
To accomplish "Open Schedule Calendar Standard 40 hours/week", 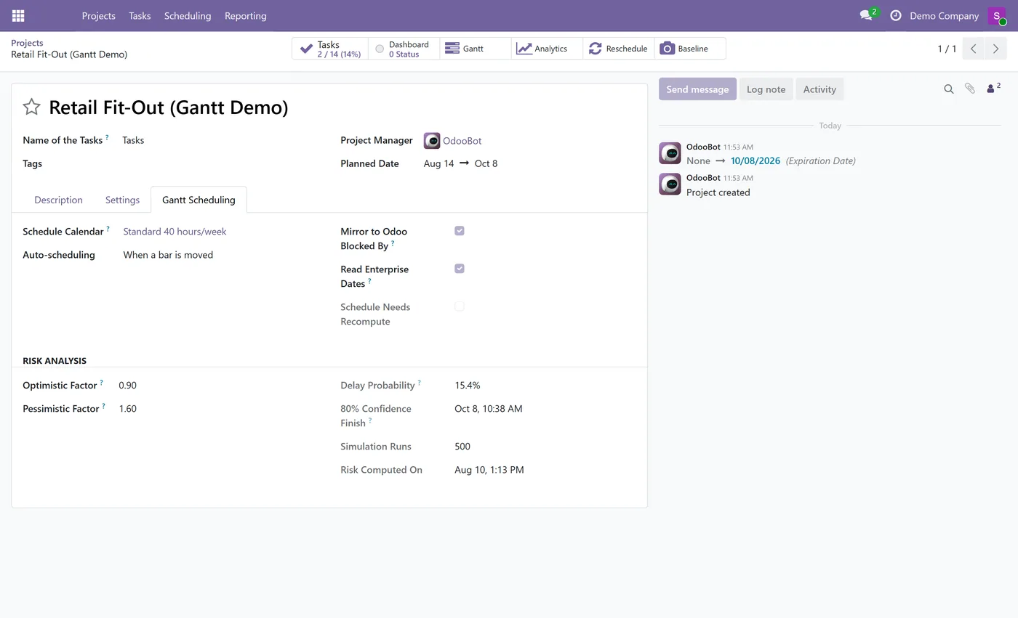I will coord(175,232).
